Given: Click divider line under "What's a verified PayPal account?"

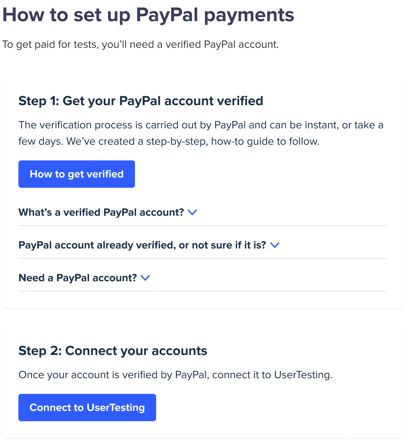Looking at the screenshot, I should point(202,226).
